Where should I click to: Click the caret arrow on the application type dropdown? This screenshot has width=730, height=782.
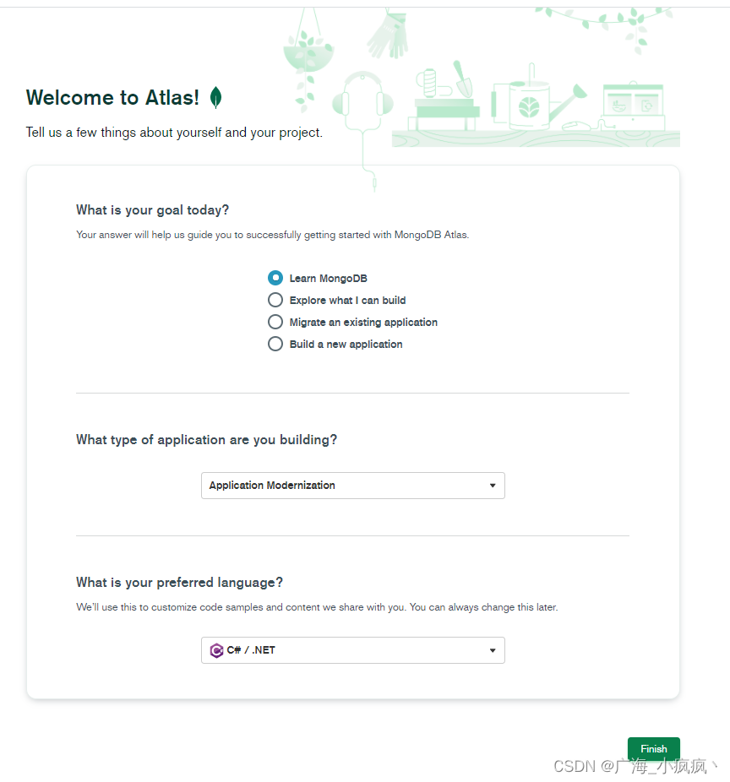493,486
